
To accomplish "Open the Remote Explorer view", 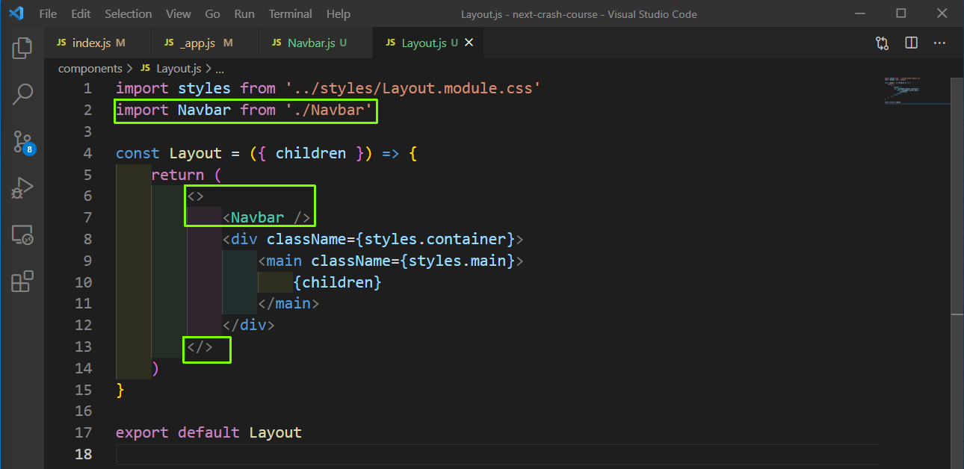I will pyautogui.click(x=22, y=235).
